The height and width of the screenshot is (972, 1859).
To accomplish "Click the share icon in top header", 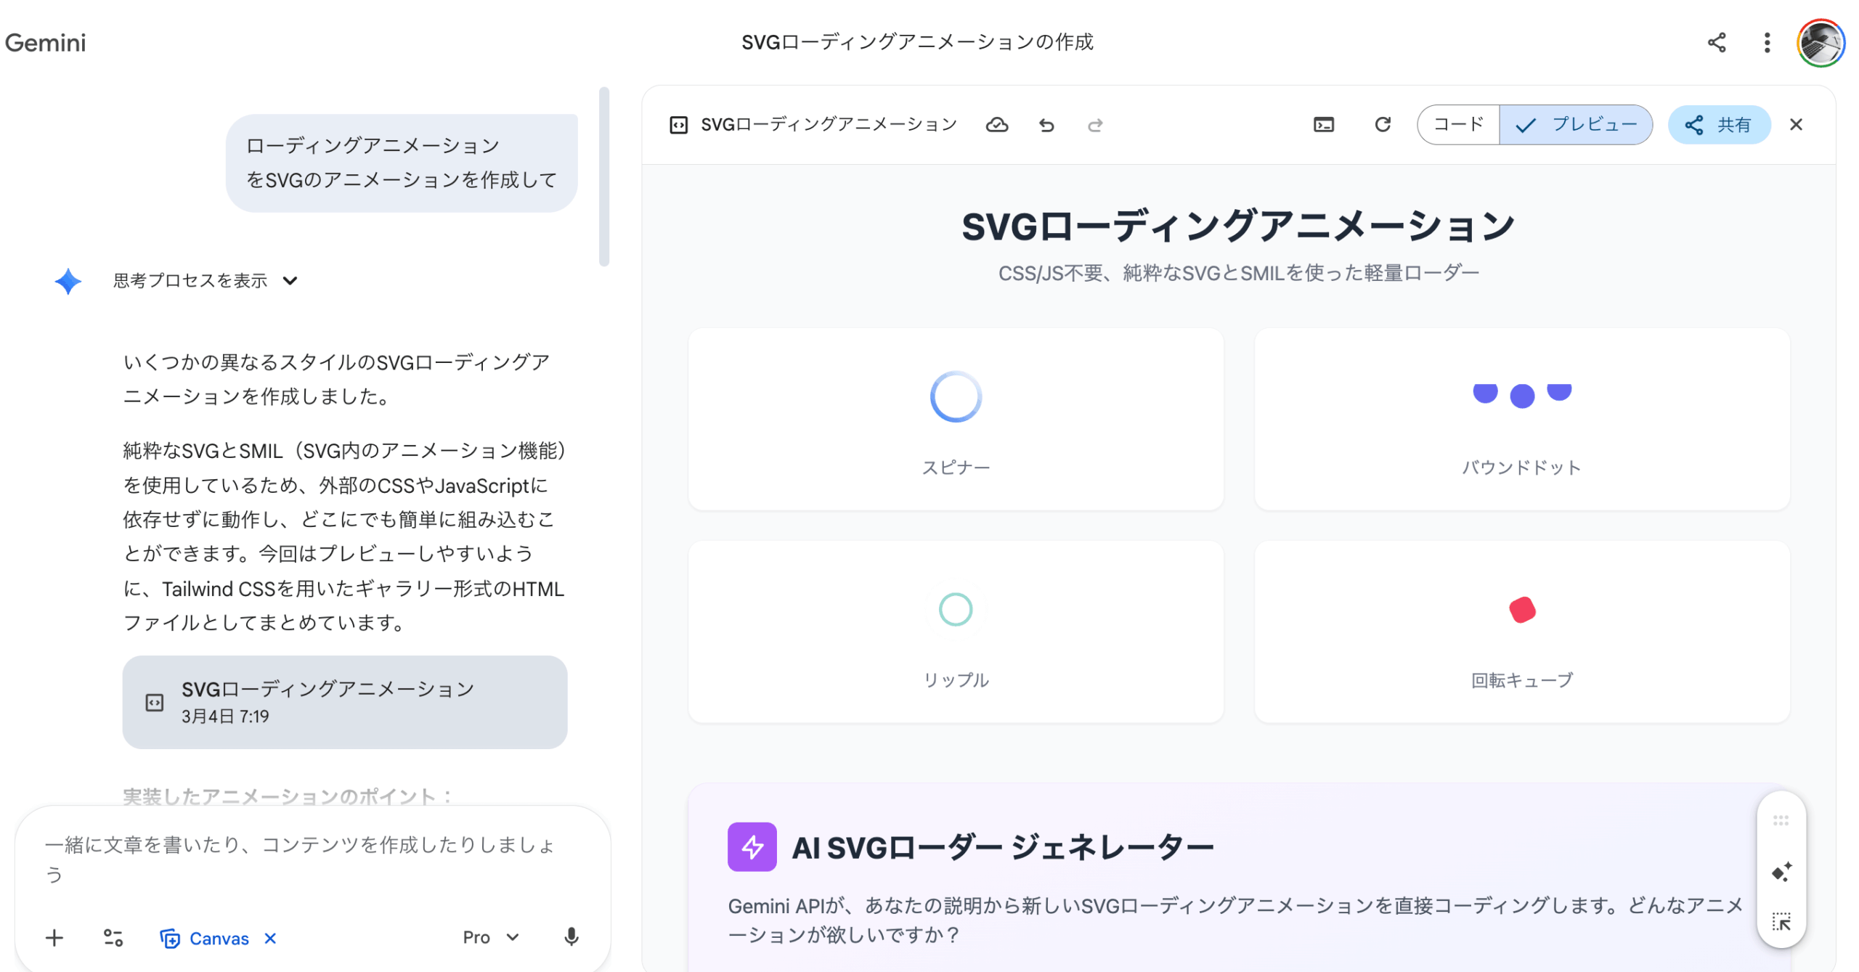I will pos(1716,42).
